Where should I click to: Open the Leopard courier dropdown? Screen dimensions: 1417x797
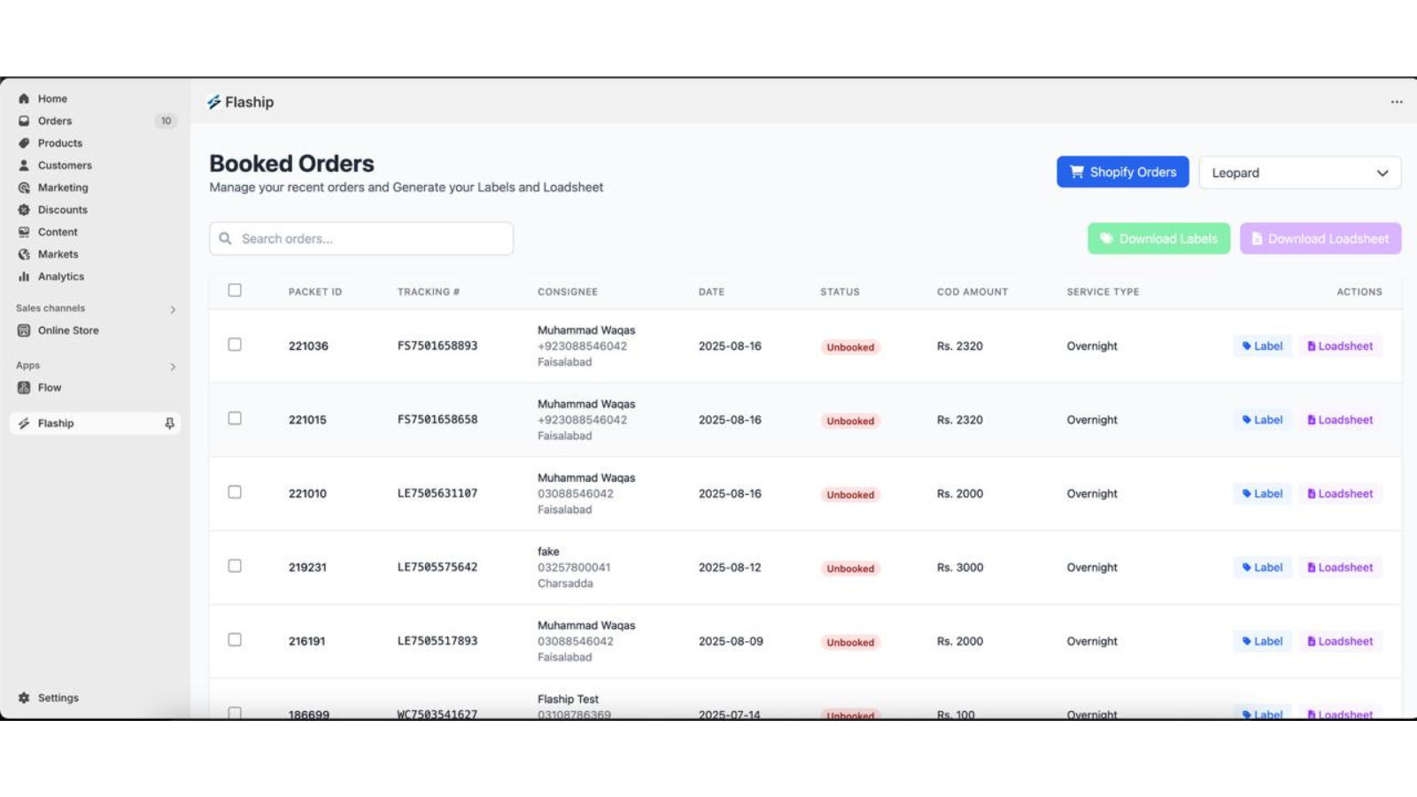[x=1300, y=173]
